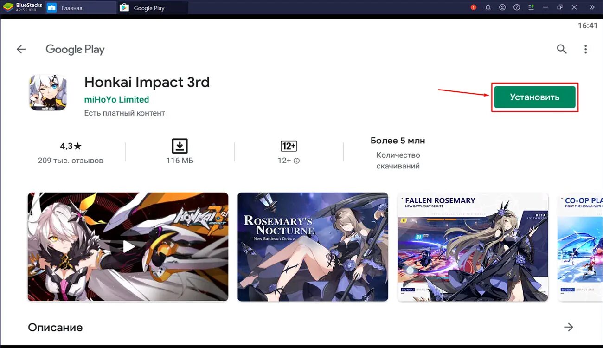The image size is (603, 348).
Task: Open the BlueStacks account icon
Action: pos(502,7)
